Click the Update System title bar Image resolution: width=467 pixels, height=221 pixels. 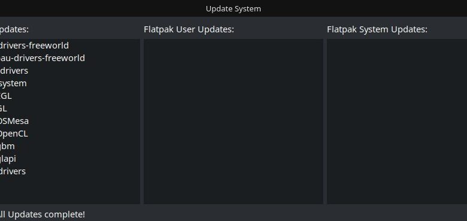point(233,8)
